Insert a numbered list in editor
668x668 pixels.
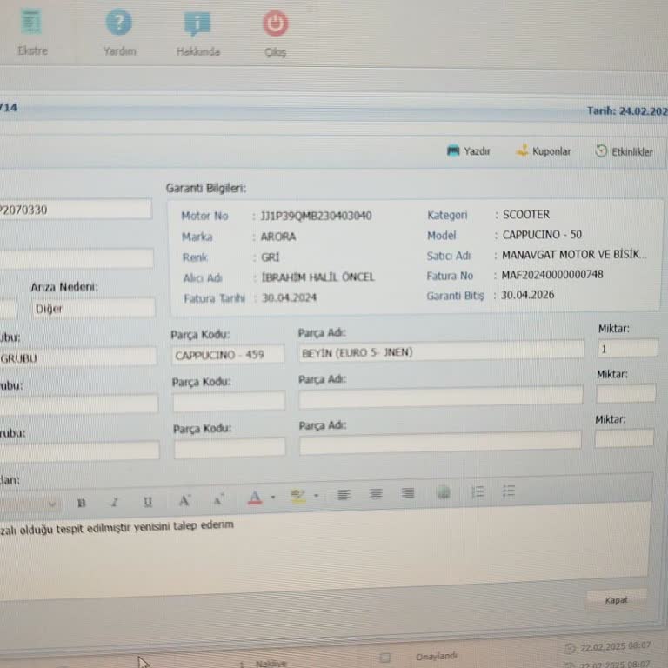(478, 492)
